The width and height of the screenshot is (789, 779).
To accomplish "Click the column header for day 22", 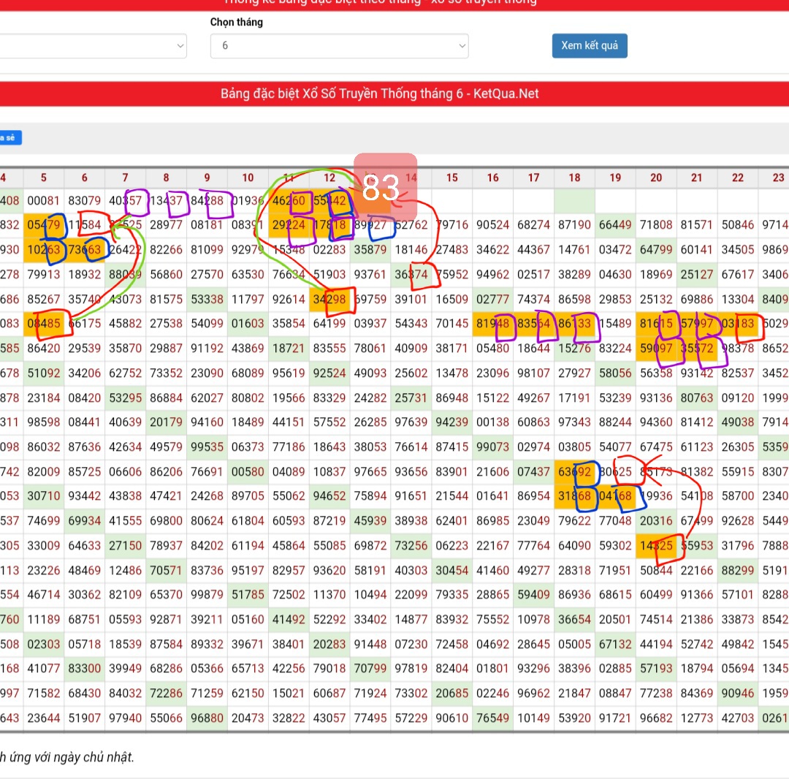I will pyautogui.click(x=738, y=178).
